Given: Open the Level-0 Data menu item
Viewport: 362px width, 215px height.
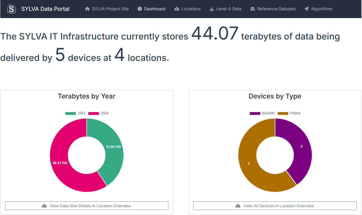Looking at the screenshot, I should coord(225,9).
